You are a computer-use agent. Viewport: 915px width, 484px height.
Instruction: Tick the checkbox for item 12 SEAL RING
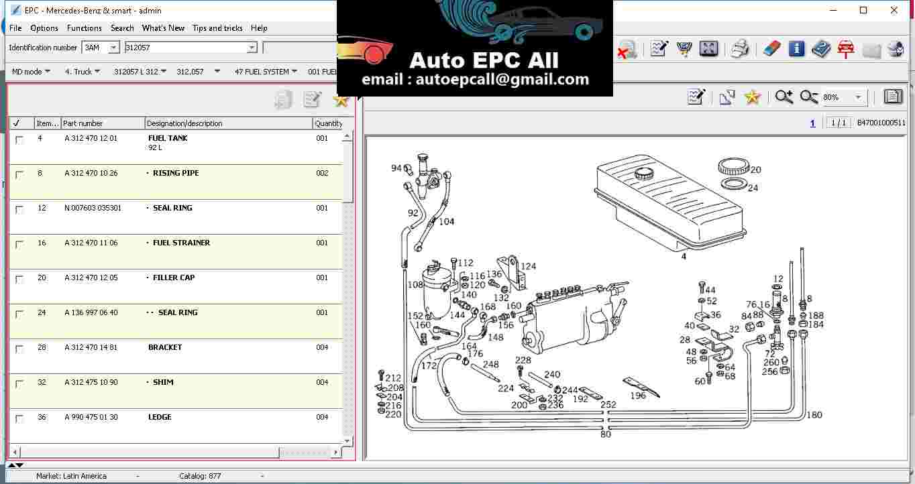coord(19,210)
